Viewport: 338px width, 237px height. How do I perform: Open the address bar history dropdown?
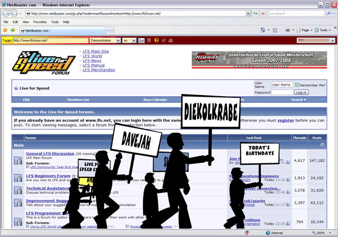[x=248, y=14]
